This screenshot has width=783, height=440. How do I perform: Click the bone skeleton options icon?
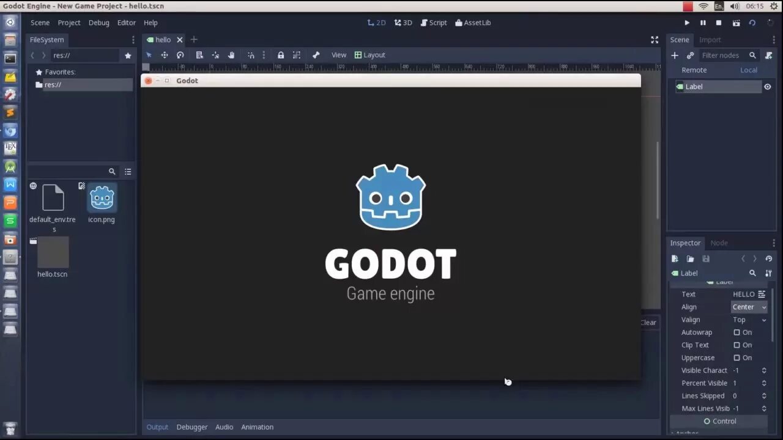click(x=316, y=55)
